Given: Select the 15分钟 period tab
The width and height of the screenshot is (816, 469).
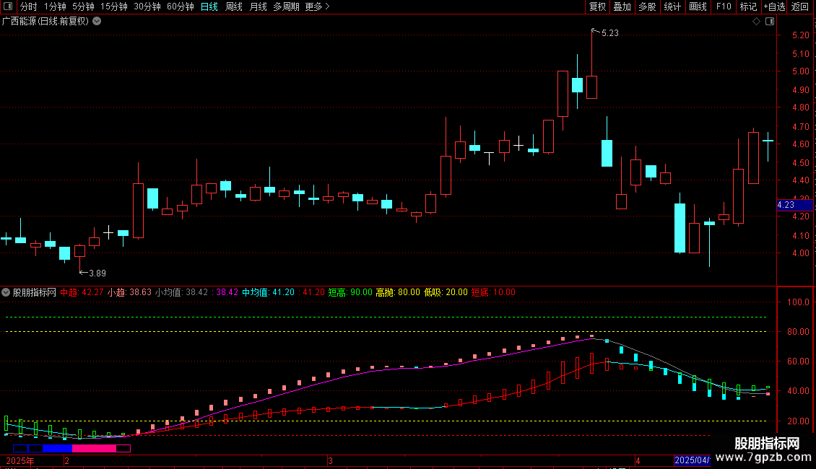Looking at the screenshot, I should [x=114, y=6].
